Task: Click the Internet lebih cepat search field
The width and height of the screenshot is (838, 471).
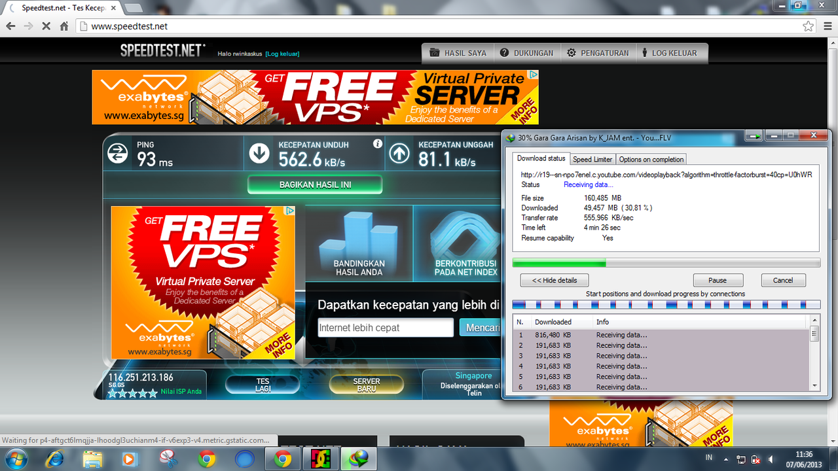Action: tap(386, 328)
